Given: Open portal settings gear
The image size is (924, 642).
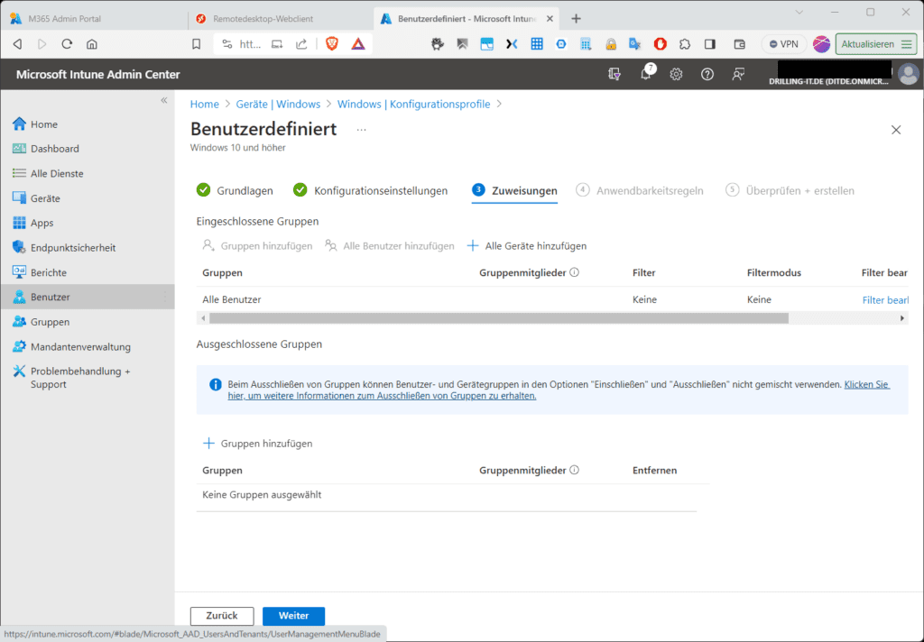Looking at the screenshot, I should (676, 74).
